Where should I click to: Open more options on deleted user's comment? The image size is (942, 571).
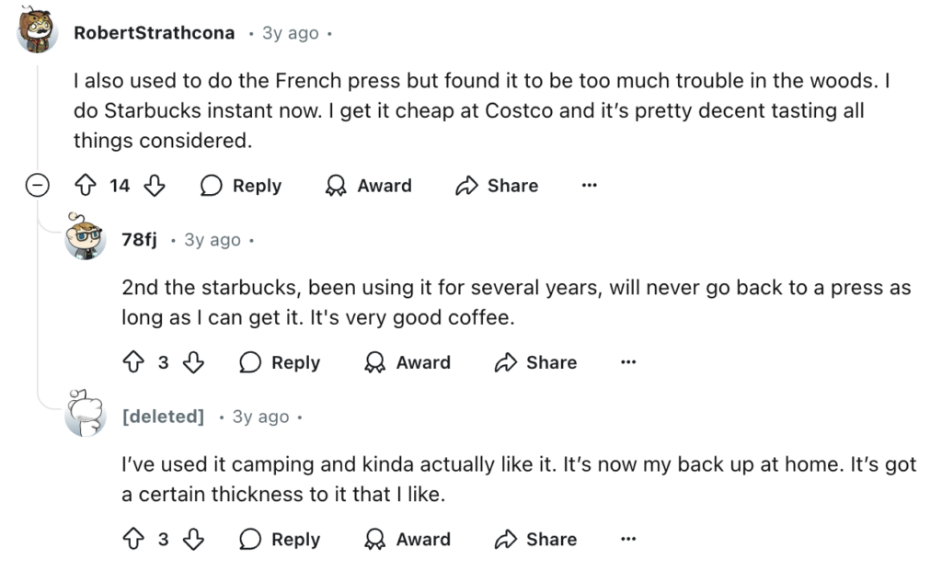tap(628, 539)
